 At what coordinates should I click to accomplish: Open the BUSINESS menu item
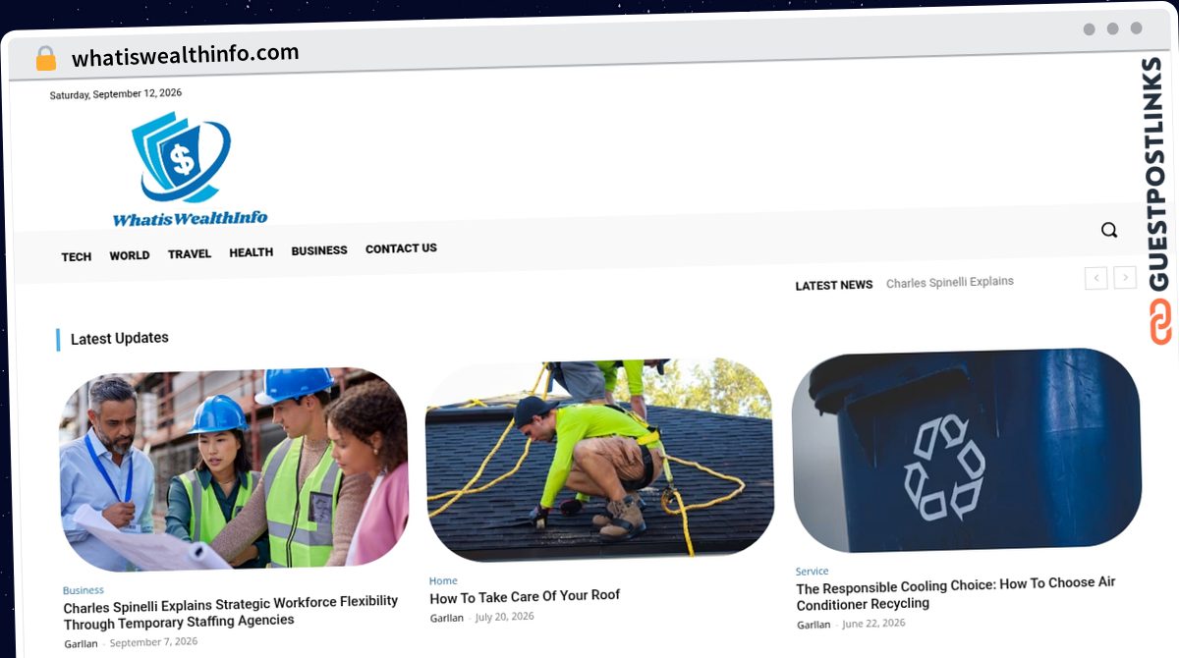pos(319,250)
